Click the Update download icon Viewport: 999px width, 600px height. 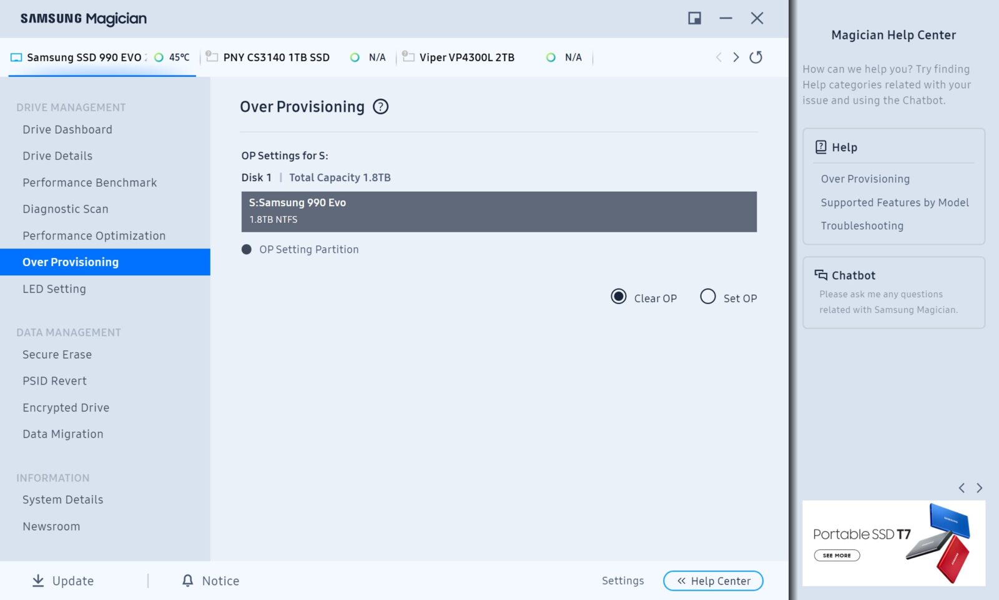point(38,581)
